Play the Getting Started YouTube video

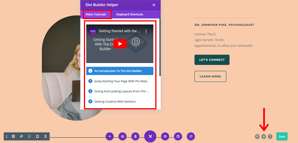[x=120, y=44]
